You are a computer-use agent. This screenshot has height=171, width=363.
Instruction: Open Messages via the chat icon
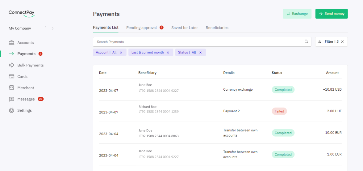(x=12, y=99)
